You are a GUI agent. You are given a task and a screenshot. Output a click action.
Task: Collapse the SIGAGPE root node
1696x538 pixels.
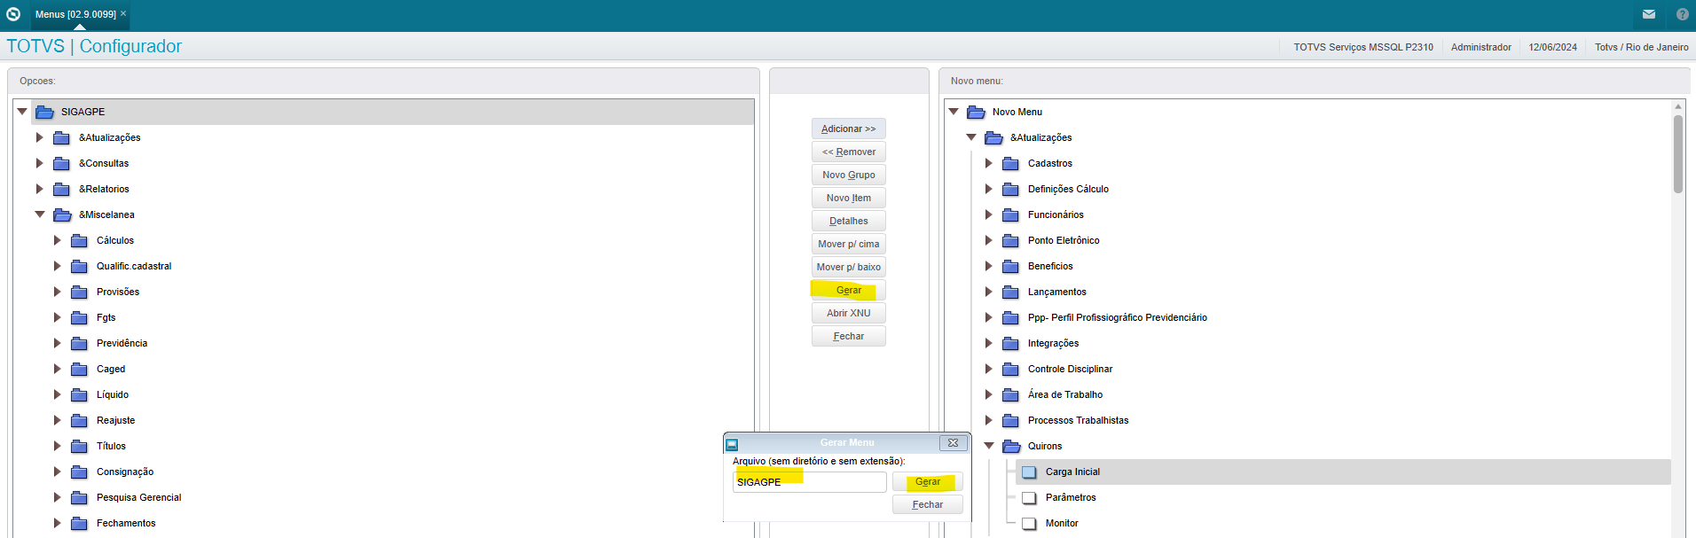[x=22, y=112]
